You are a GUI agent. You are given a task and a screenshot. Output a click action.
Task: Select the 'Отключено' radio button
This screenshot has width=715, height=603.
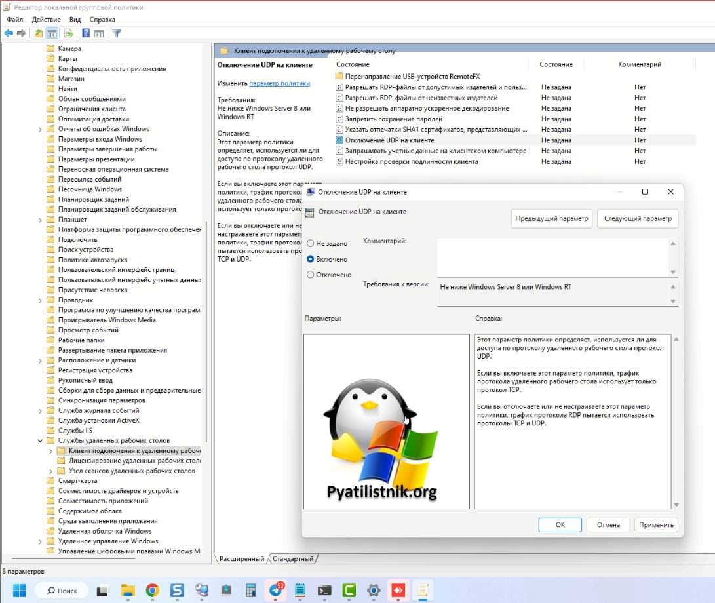tap(311, 275)
